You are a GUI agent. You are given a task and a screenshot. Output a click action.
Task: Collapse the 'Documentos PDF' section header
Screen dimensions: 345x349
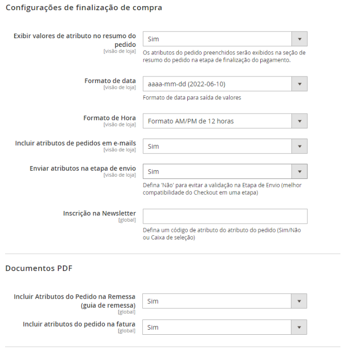point(39,268)
